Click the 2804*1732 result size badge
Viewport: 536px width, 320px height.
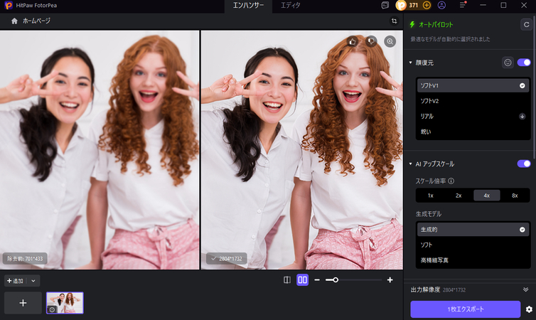point(226,259)
